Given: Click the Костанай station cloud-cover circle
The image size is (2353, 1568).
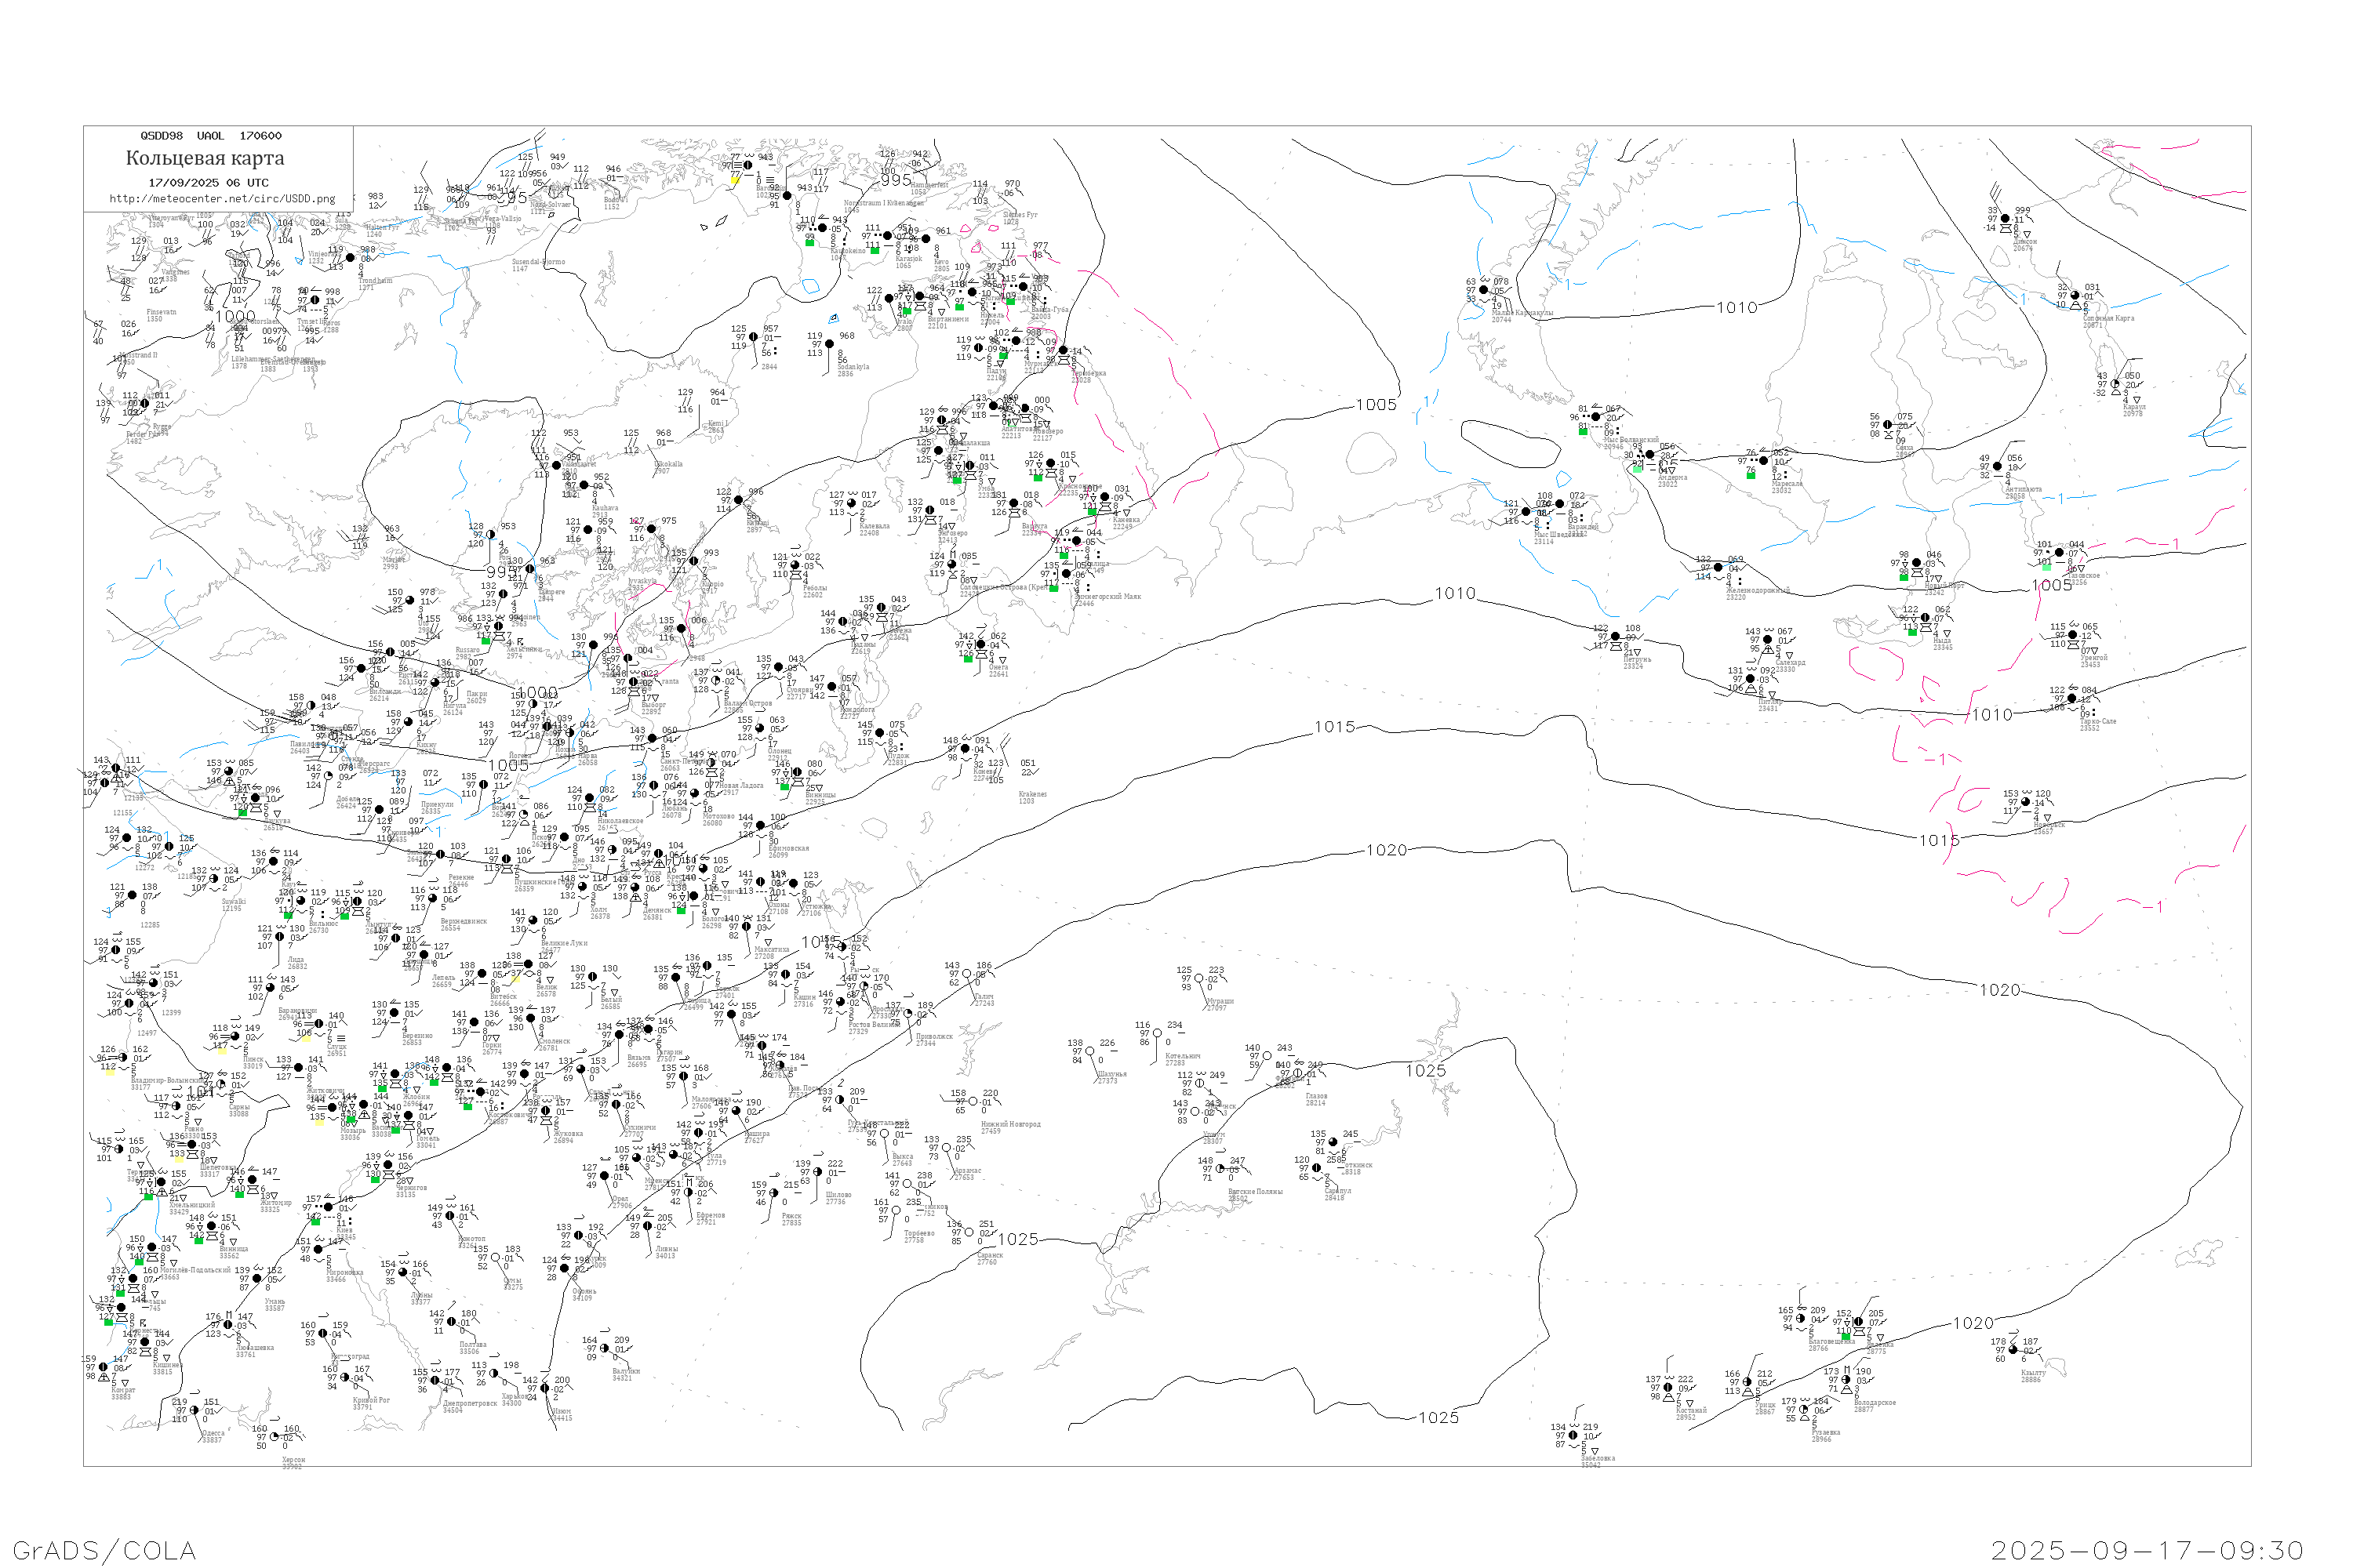Looking at the screenshot, I should tap(1667, 1387).
